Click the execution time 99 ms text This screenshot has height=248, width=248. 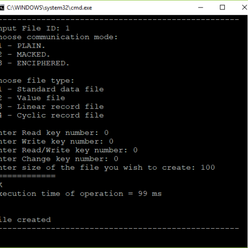[150, 193]
